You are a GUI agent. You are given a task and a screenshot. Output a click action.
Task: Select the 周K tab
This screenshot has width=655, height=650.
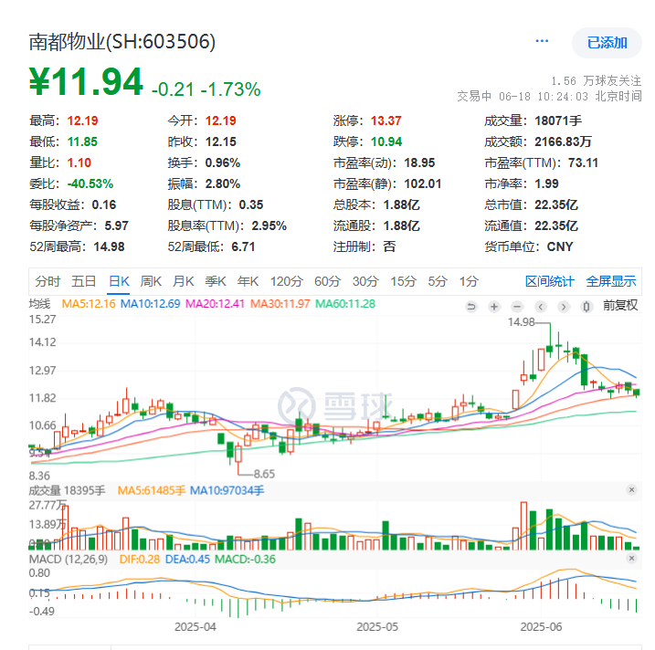[151, 281]
